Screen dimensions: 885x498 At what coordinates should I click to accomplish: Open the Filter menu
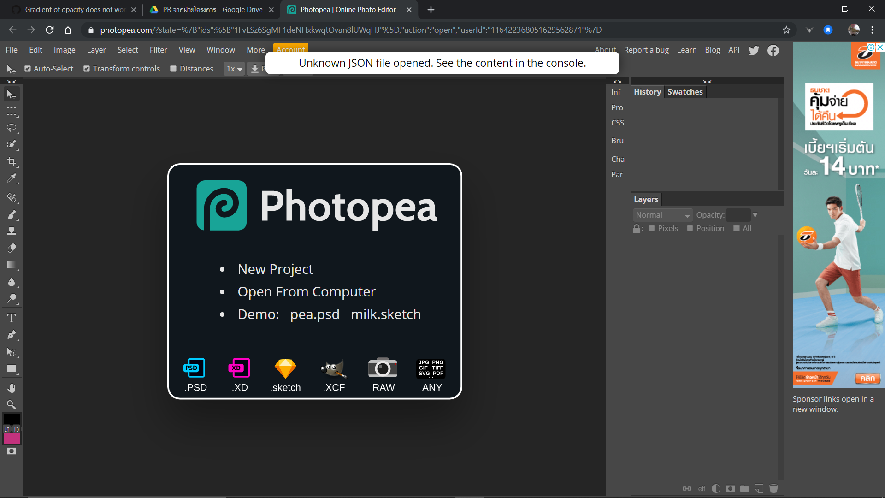point(158,50)
